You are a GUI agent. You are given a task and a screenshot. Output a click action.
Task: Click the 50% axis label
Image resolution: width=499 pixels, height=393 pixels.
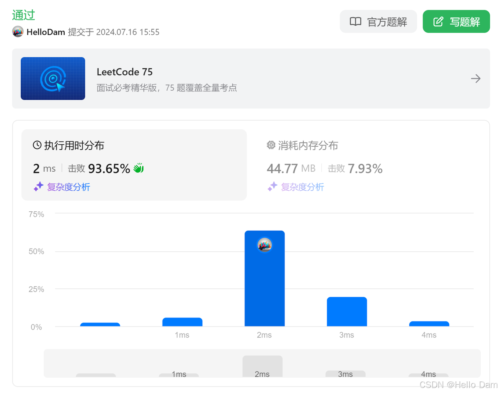point(36,252)
